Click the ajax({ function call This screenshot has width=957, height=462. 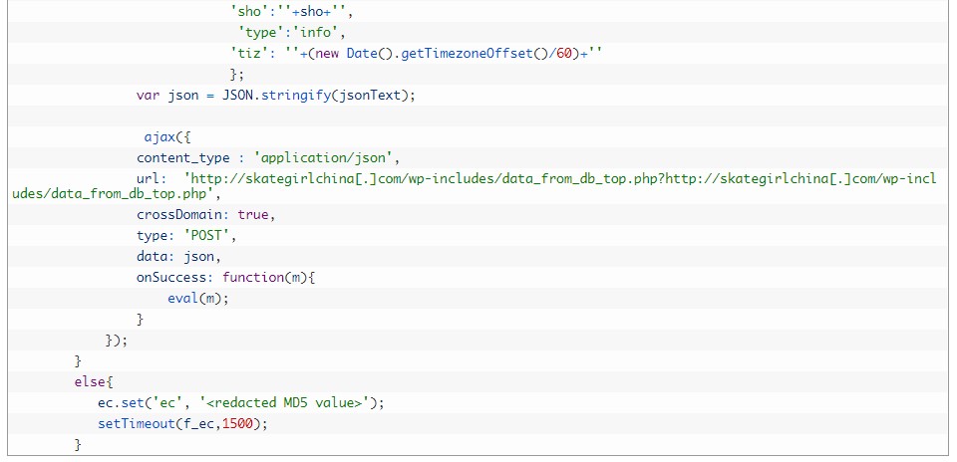(165, 137)
